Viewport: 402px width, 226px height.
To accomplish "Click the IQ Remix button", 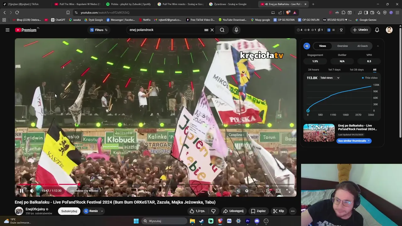I will click(91, 211).
